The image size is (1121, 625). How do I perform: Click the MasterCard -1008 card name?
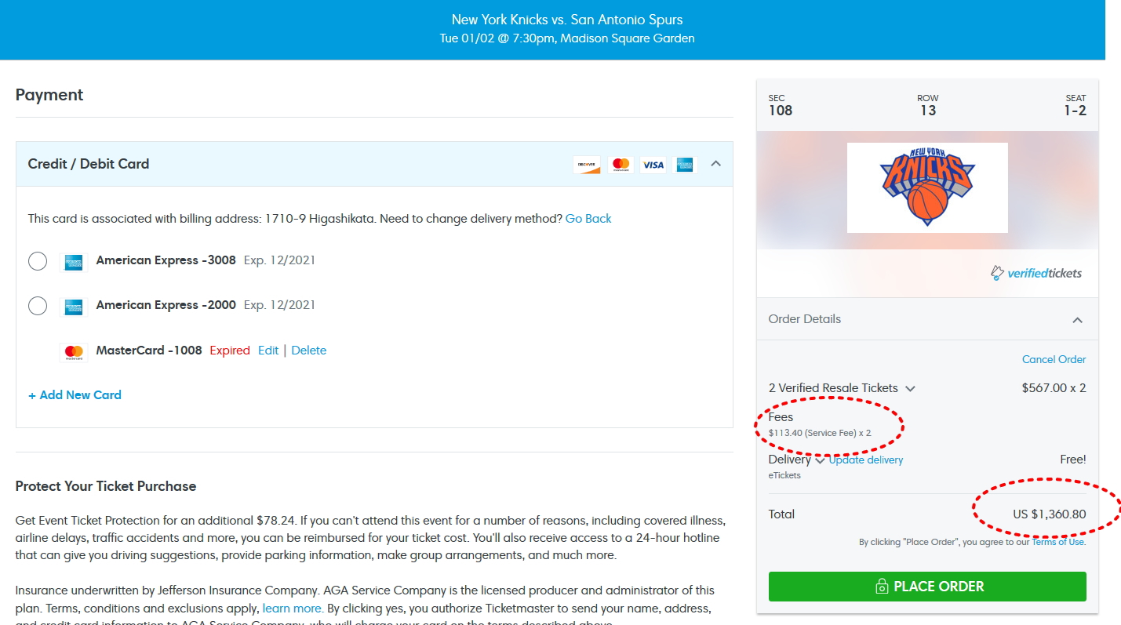pyautogui.click(x=149, y=351)
